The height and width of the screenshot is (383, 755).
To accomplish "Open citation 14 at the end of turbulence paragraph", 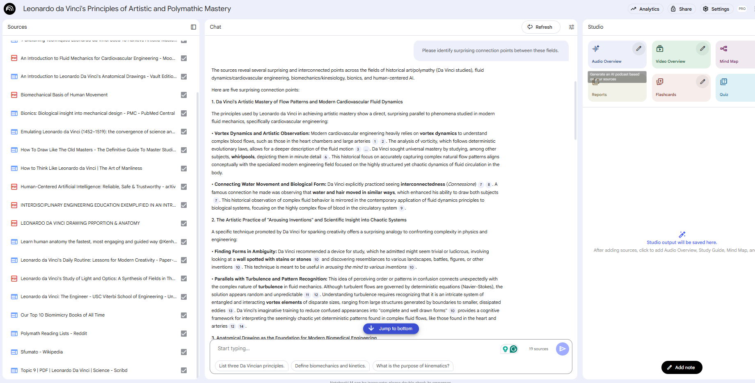I will coord(241,326).
